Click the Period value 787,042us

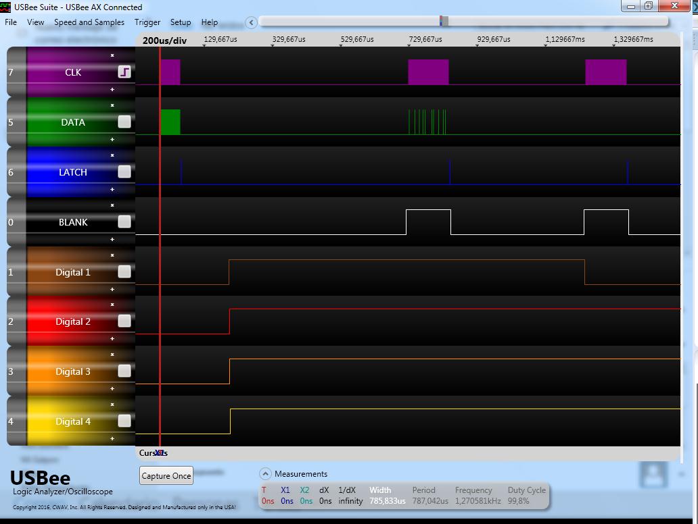430,501
